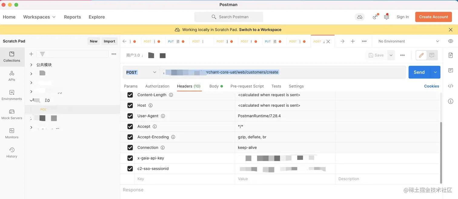The image size is (458, 199).
Task: Uncheck the User-Agent header
Action: [130, 116]
